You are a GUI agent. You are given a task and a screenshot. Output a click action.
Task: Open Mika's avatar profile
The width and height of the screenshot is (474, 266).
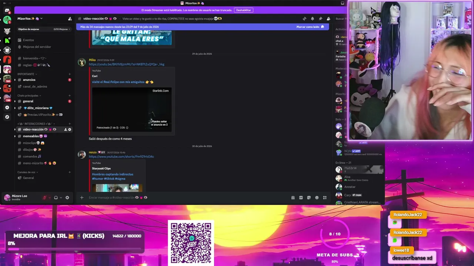(81, 62)
